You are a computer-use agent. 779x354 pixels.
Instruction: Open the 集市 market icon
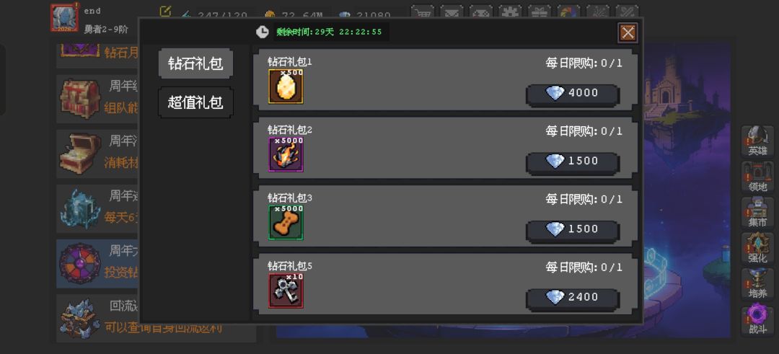[x=757, y=213]
